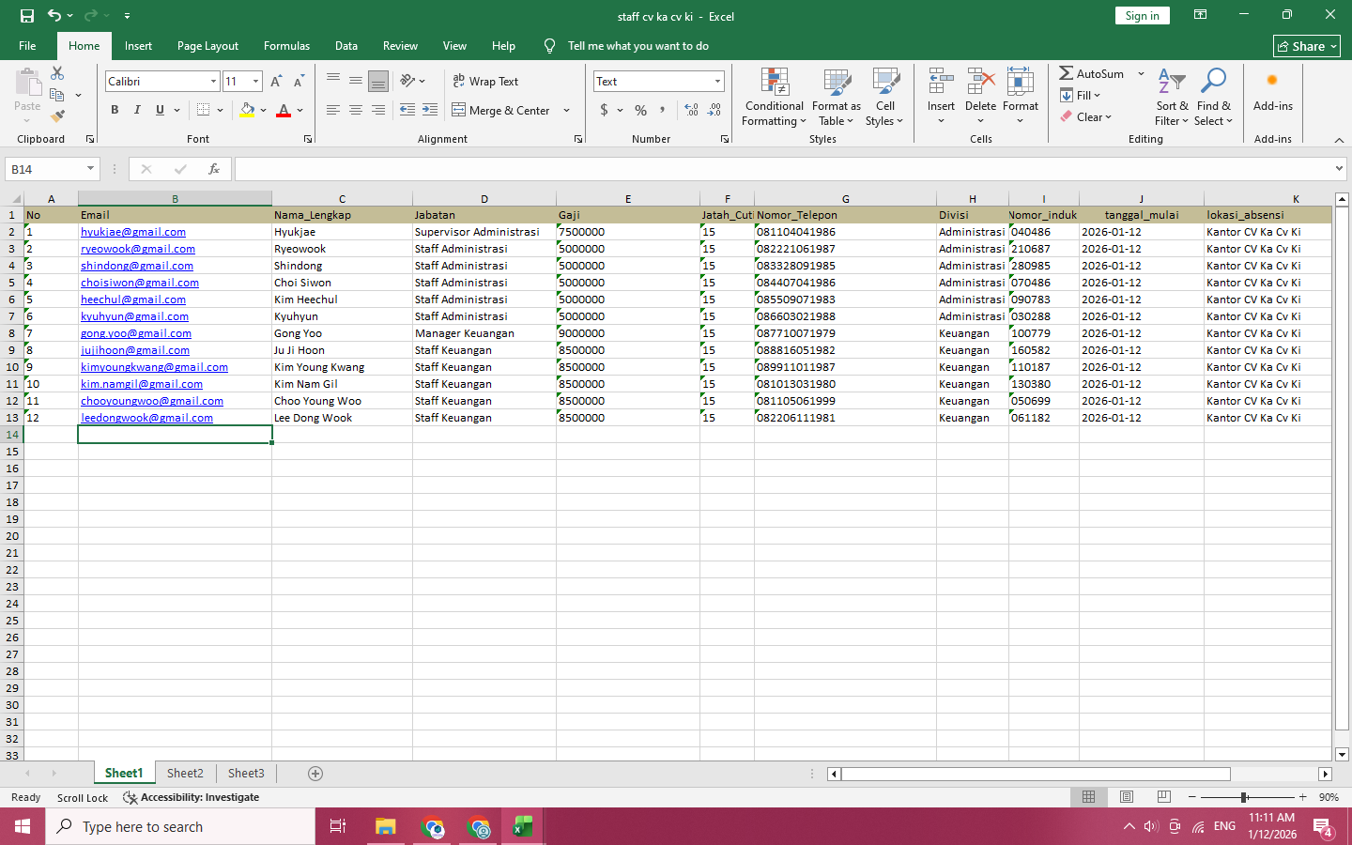Click the Insert Function fx icon
The image size is (1352, 845).
click(x=214, y=169)
